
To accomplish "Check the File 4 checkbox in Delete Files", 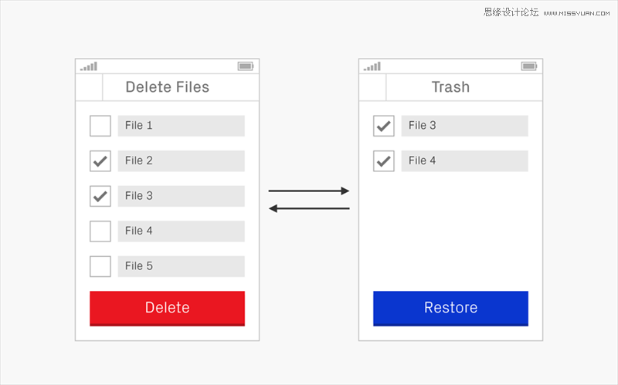I will (100, 231).
